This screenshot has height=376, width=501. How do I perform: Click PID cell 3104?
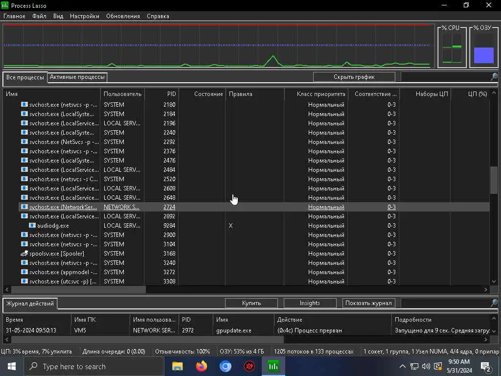(x=169, y=244)
